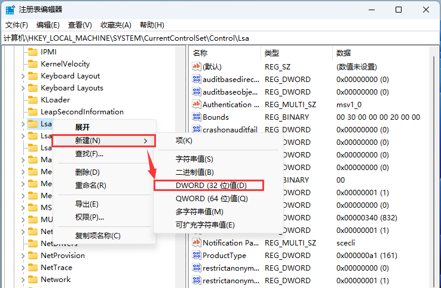441x288 pixels.
Task: Click the 0x000000a1 (161) data value
Action: pyautogui.click(x=367, y=255)
